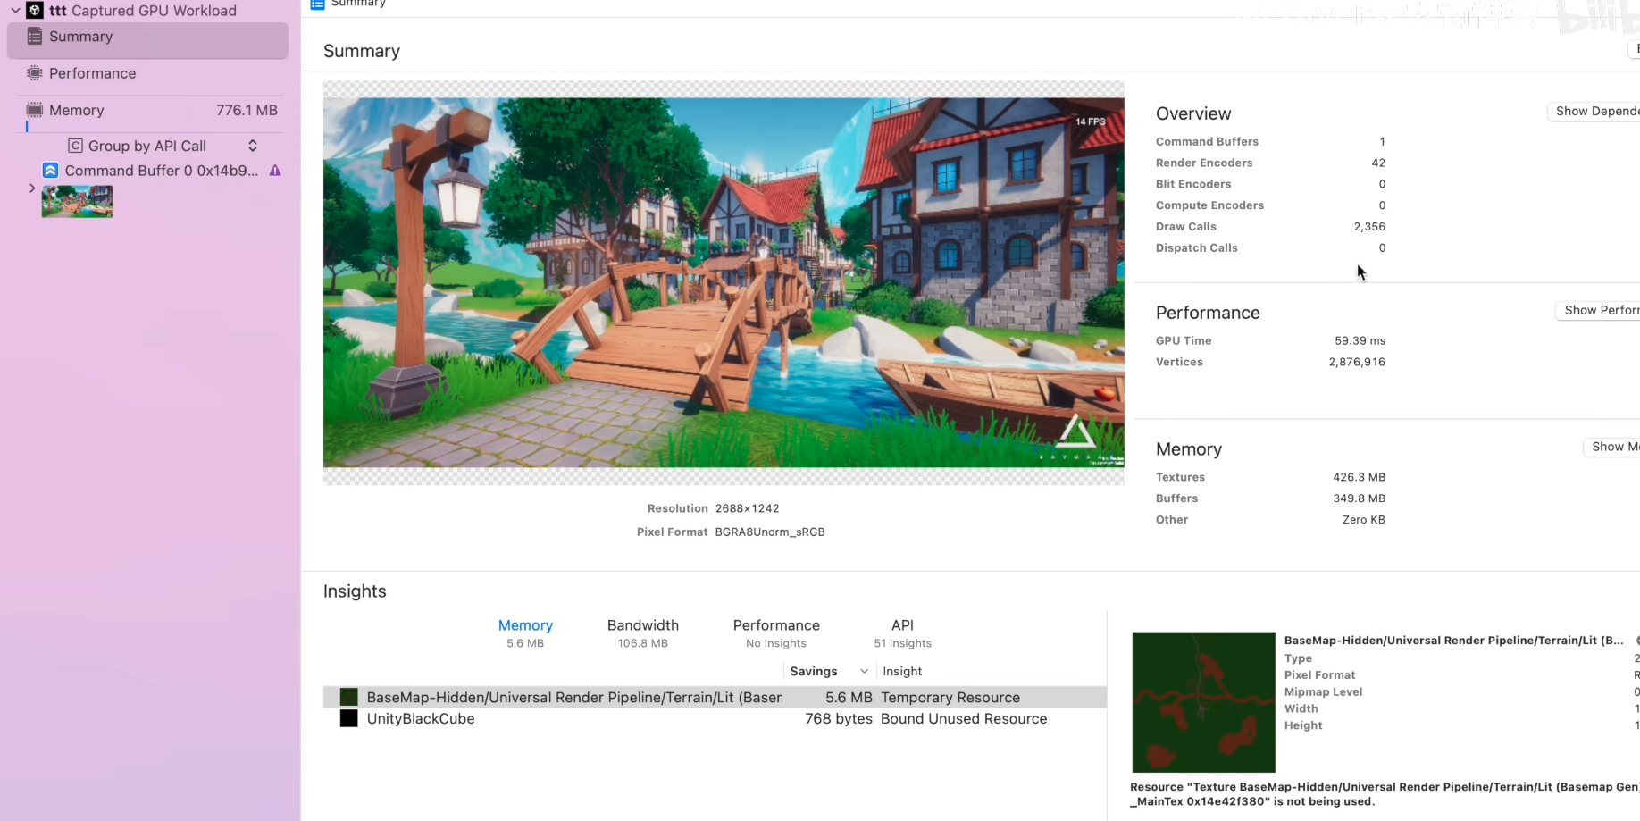Click the 768 bytes savings value
Screen dimensions: 1640x821
(839, 719)
